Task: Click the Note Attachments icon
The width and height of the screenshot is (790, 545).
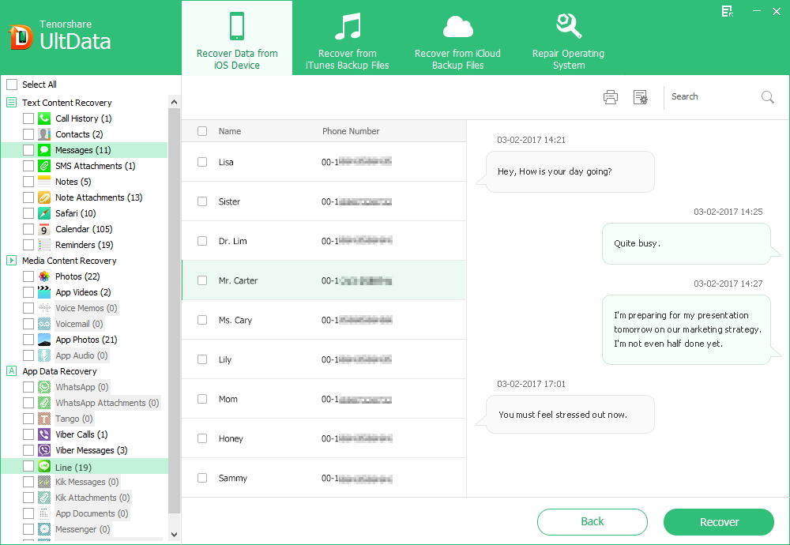Action: [x=44, y=197]
